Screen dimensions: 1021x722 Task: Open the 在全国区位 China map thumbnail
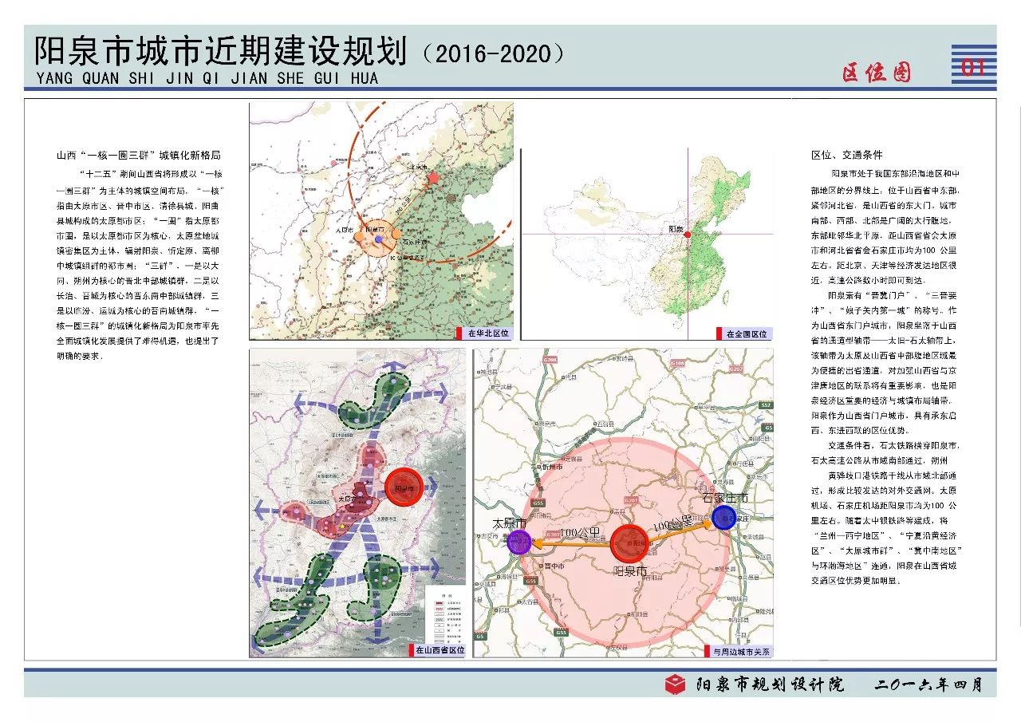coord(647,244)
